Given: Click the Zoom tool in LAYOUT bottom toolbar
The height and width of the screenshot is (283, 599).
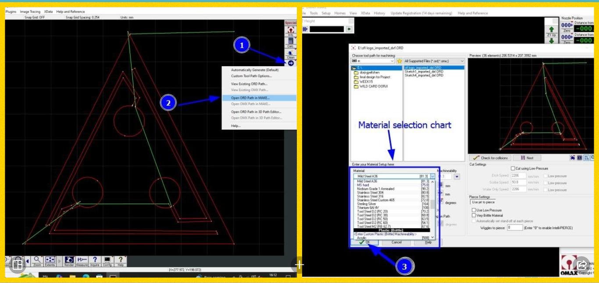Looking at the screenshot, I should click(37, 261).
